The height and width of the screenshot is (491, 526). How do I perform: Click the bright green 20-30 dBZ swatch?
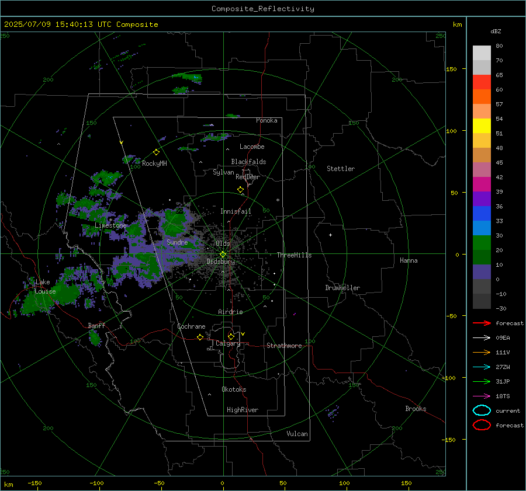coord(482,243)
